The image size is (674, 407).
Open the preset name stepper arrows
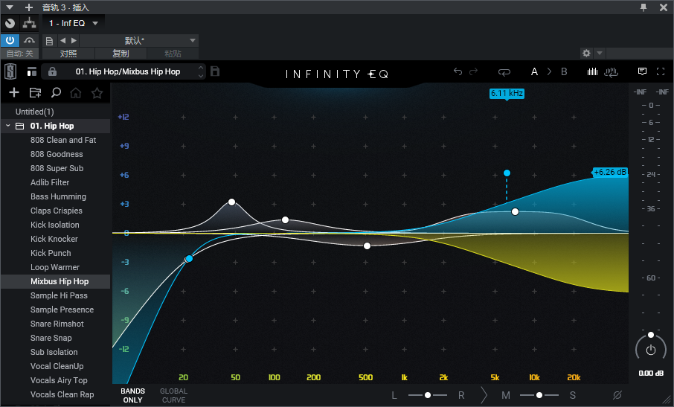(201, 71)
